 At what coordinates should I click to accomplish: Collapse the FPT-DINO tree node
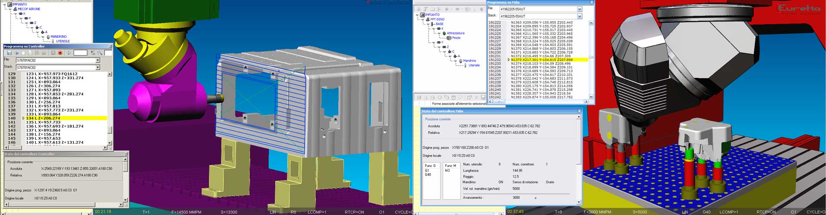[x=422, y=19]
